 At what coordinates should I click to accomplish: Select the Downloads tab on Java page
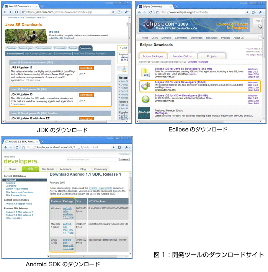85,49
